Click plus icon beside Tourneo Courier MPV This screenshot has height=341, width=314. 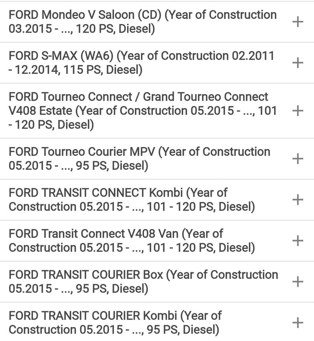298,159
